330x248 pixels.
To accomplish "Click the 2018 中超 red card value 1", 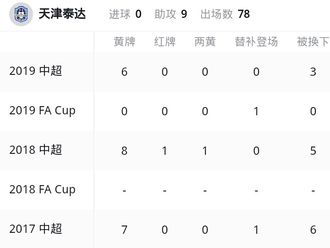I will [165, 151].
